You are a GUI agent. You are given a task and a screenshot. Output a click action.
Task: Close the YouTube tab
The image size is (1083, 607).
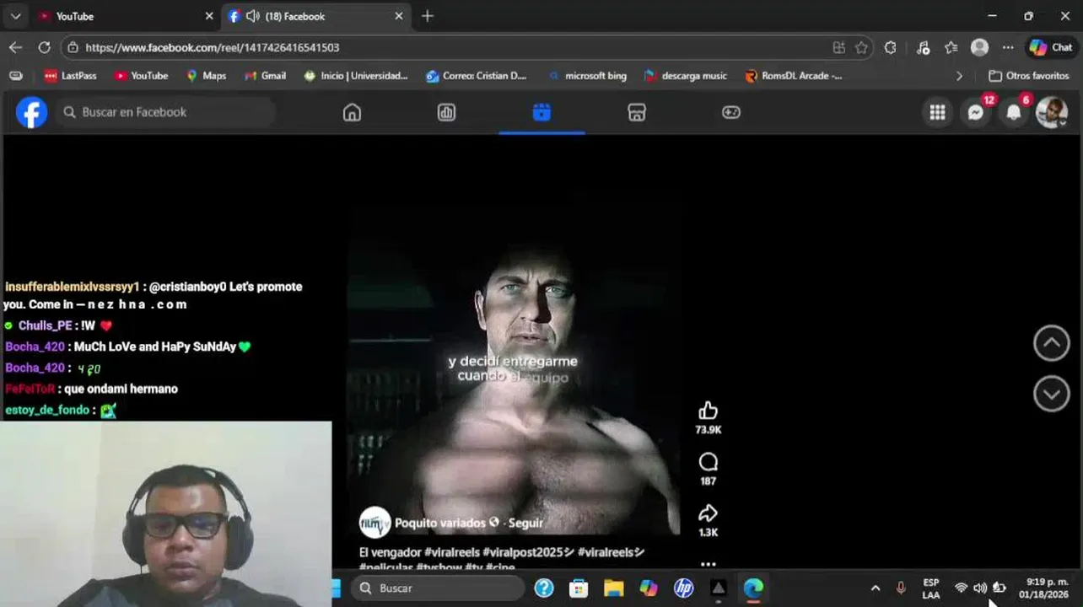click(x=209, y=16)
